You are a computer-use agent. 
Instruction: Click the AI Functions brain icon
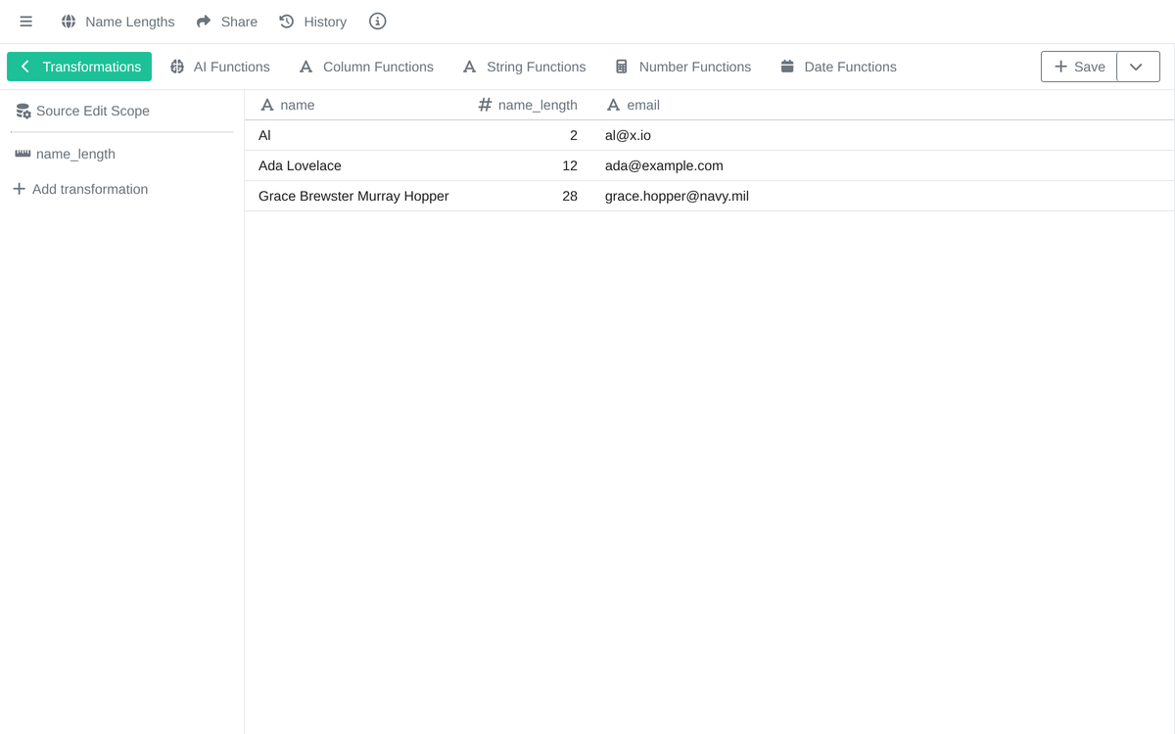[x=177, y=67]
